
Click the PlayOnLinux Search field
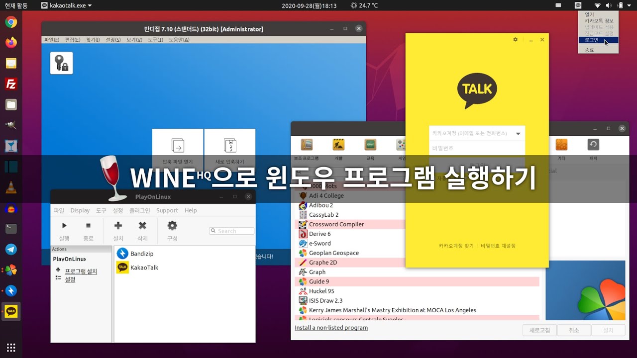[x=232, y=231]
